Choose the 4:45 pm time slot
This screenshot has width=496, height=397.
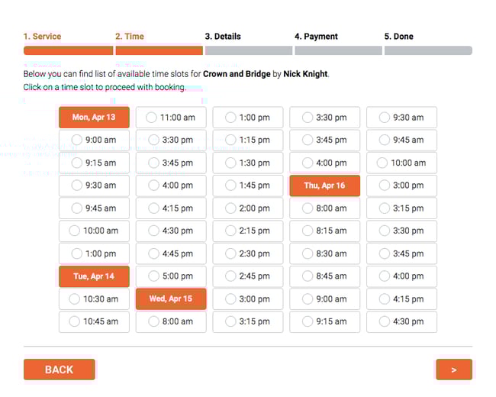(171, 253)
